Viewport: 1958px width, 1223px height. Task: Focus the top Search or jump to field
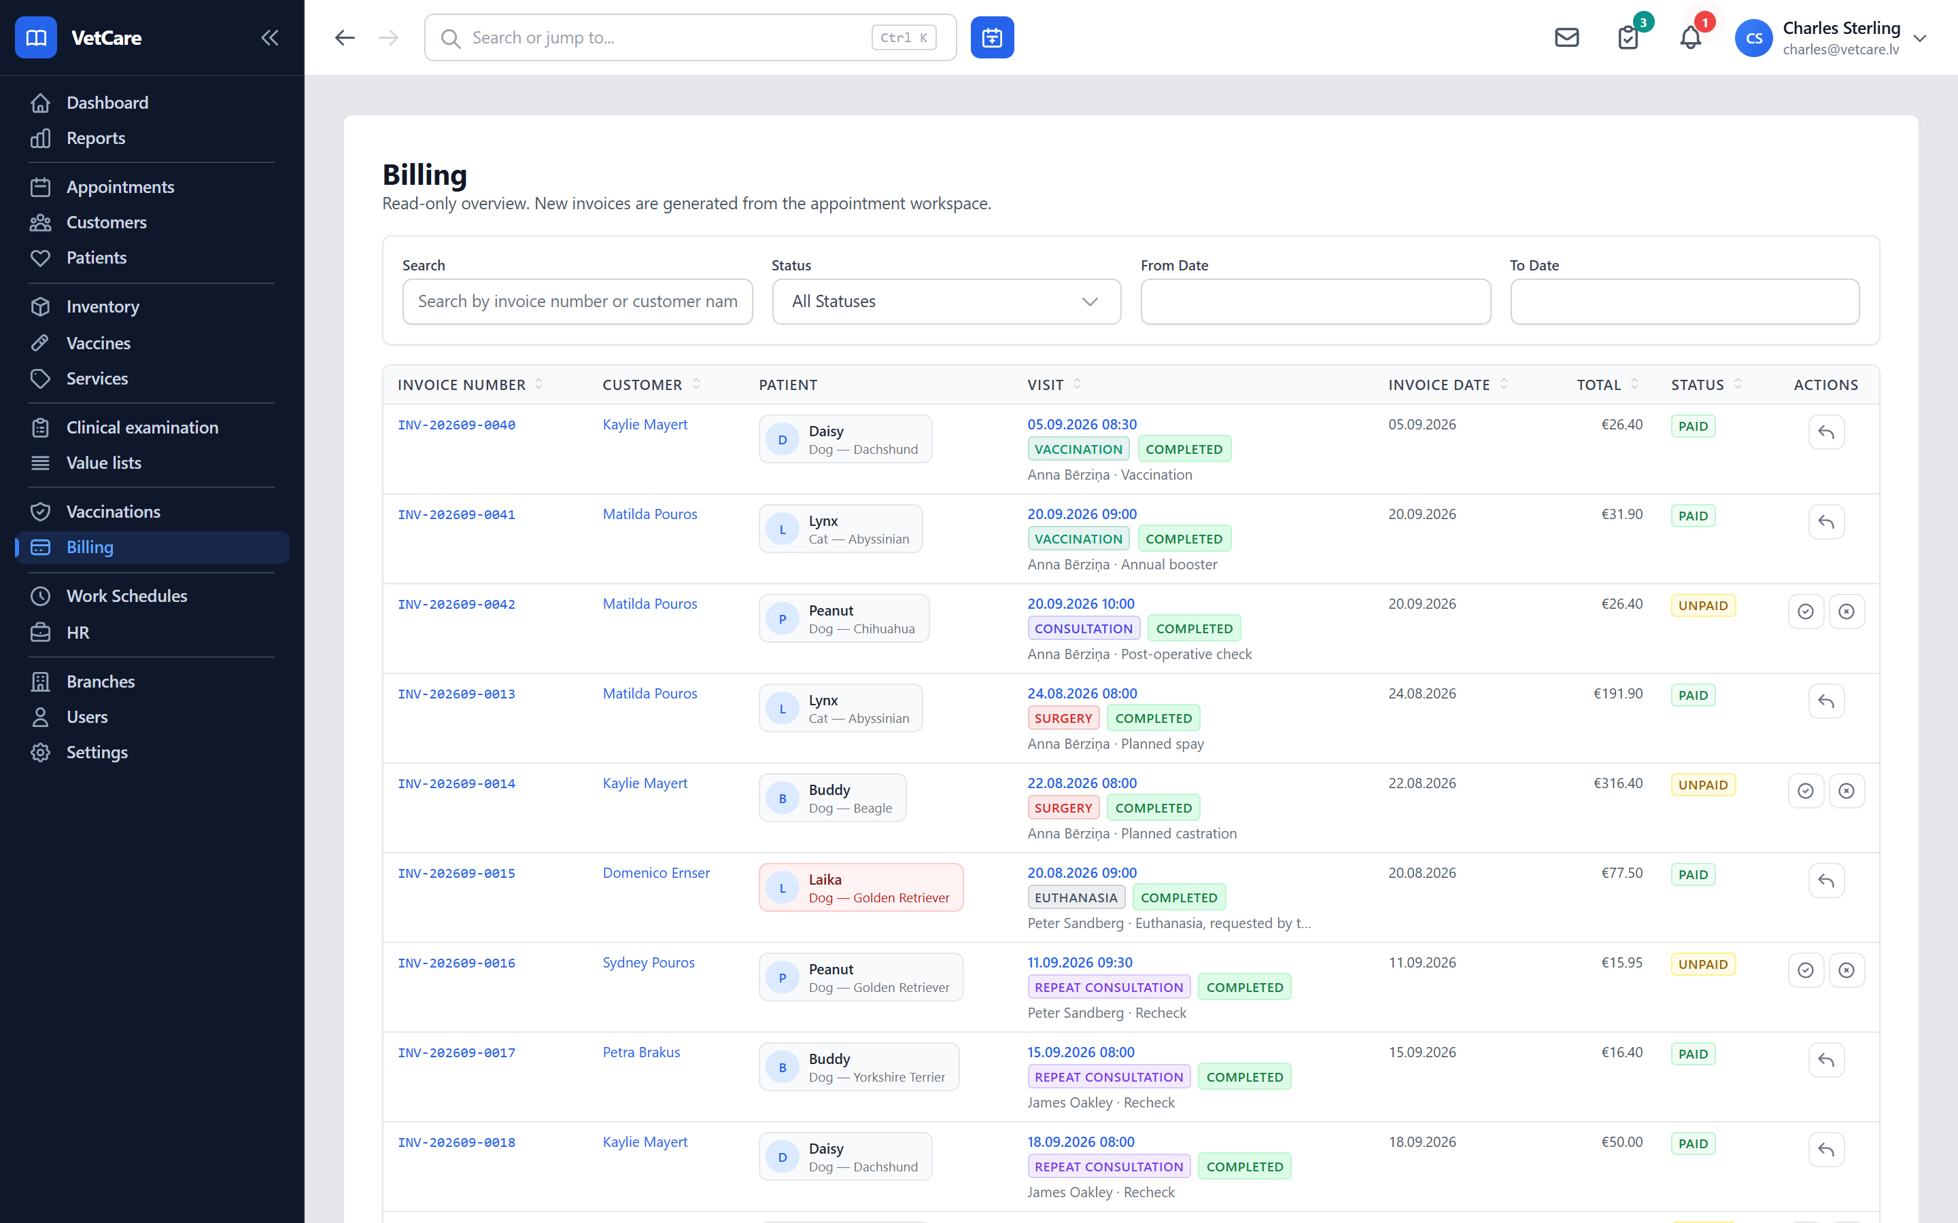[x=690, y=37]
